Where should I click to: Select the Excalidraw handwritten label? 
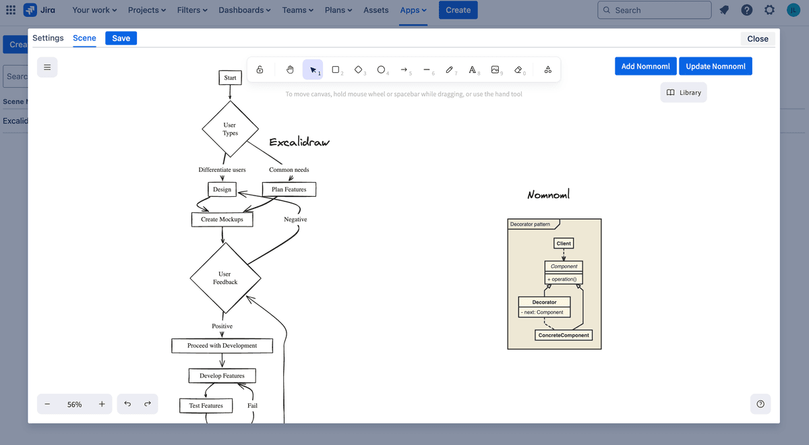[299, 142]
